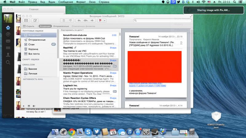
Task: Expand thread count badge on Logitech message
Action: (115, 91)
